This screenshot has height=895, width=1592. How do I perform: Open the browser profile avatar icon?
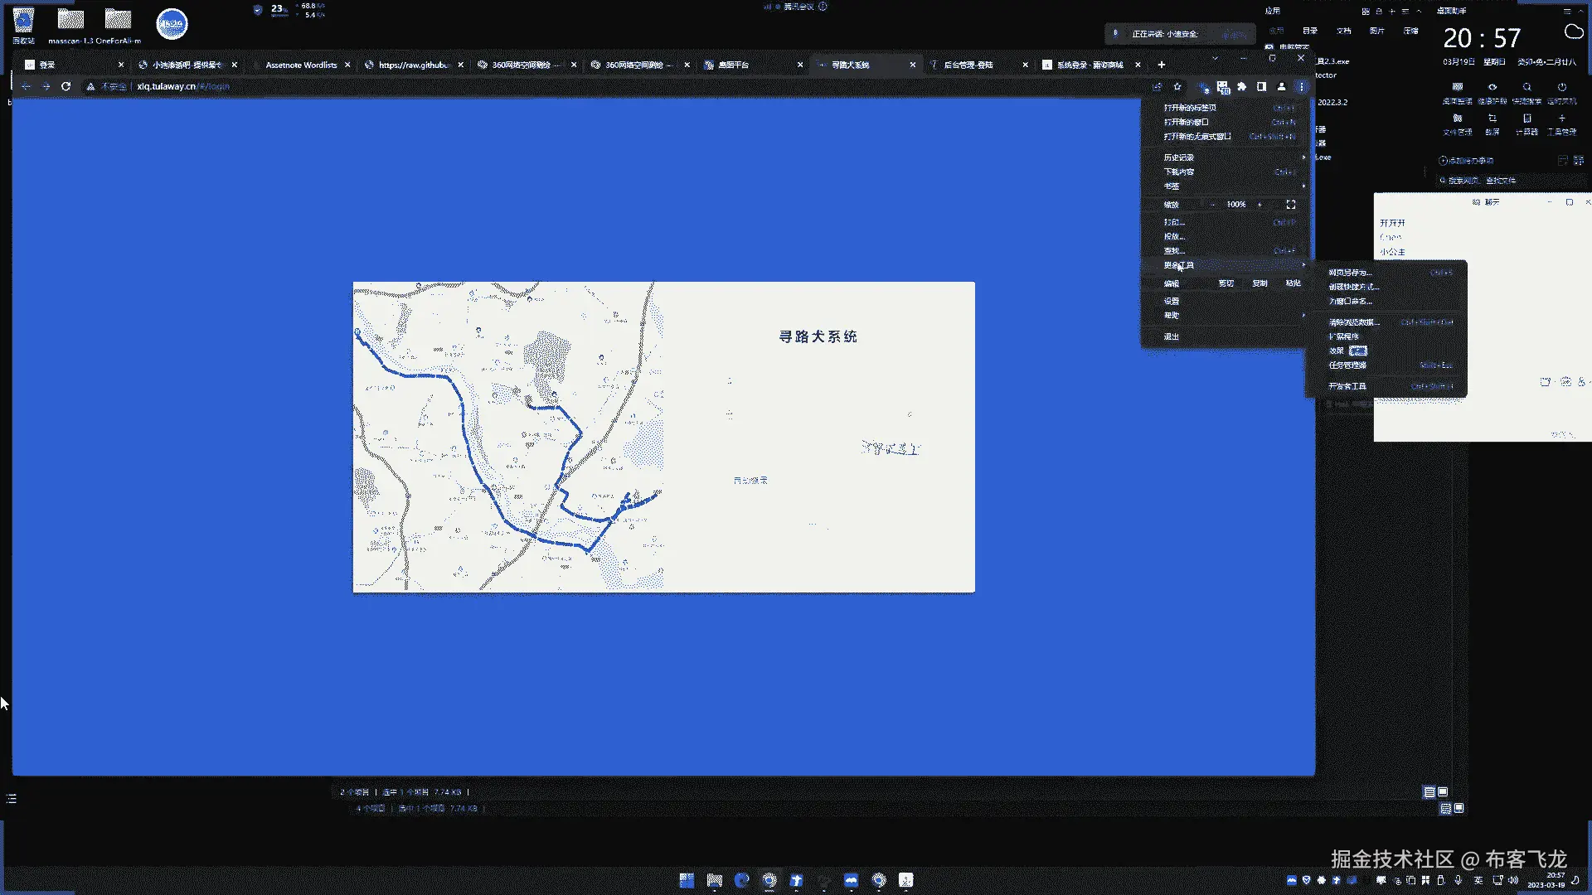pos(1281,86)
